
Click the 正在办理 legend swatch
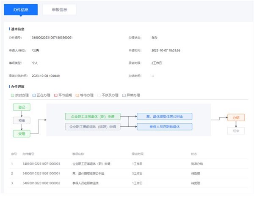pos(34,95)
